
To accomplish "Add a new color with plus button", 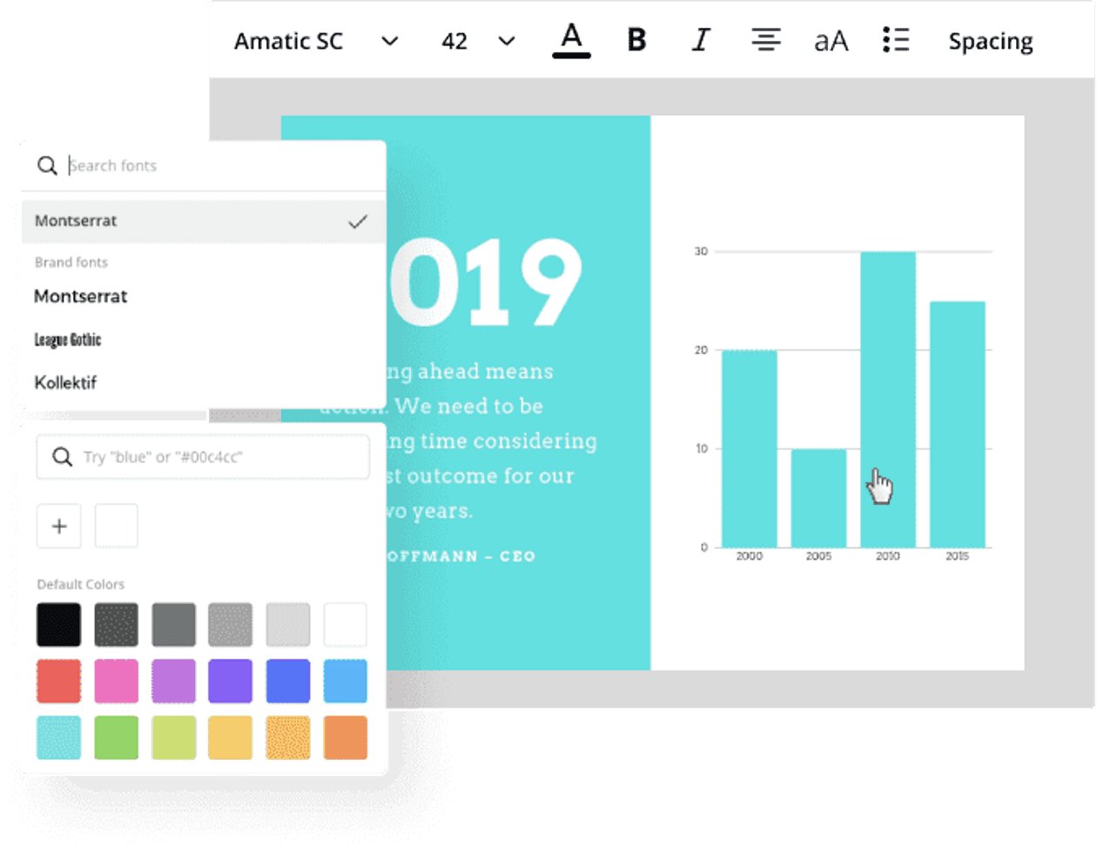I will click(x=59, y=526).
